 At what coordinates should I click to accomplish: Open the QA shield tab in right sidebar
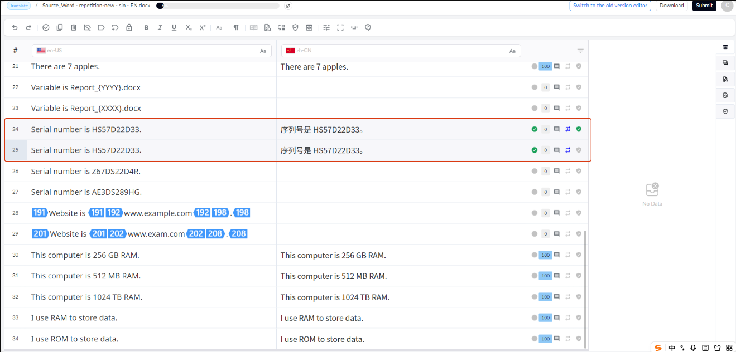(725, 111)
